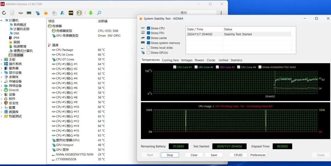The height and width of the screenshot is (166, 331).
Task: Enable the Stress local disks checkbox
Action: [x=149, y=48]
